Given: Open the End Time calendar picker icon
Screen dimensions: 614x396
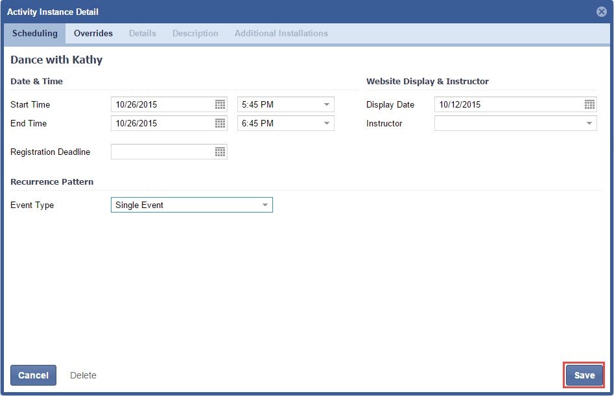Looking at the screenshot, I should [220, 123].
